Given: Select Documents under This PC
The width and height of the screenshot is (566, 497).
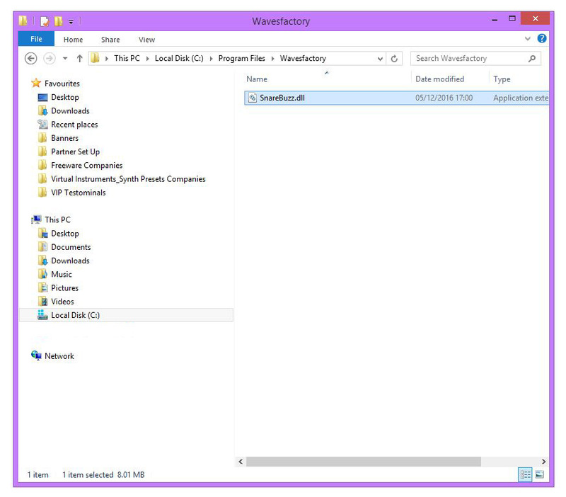Looking at the screenshot, I should 71,247.
